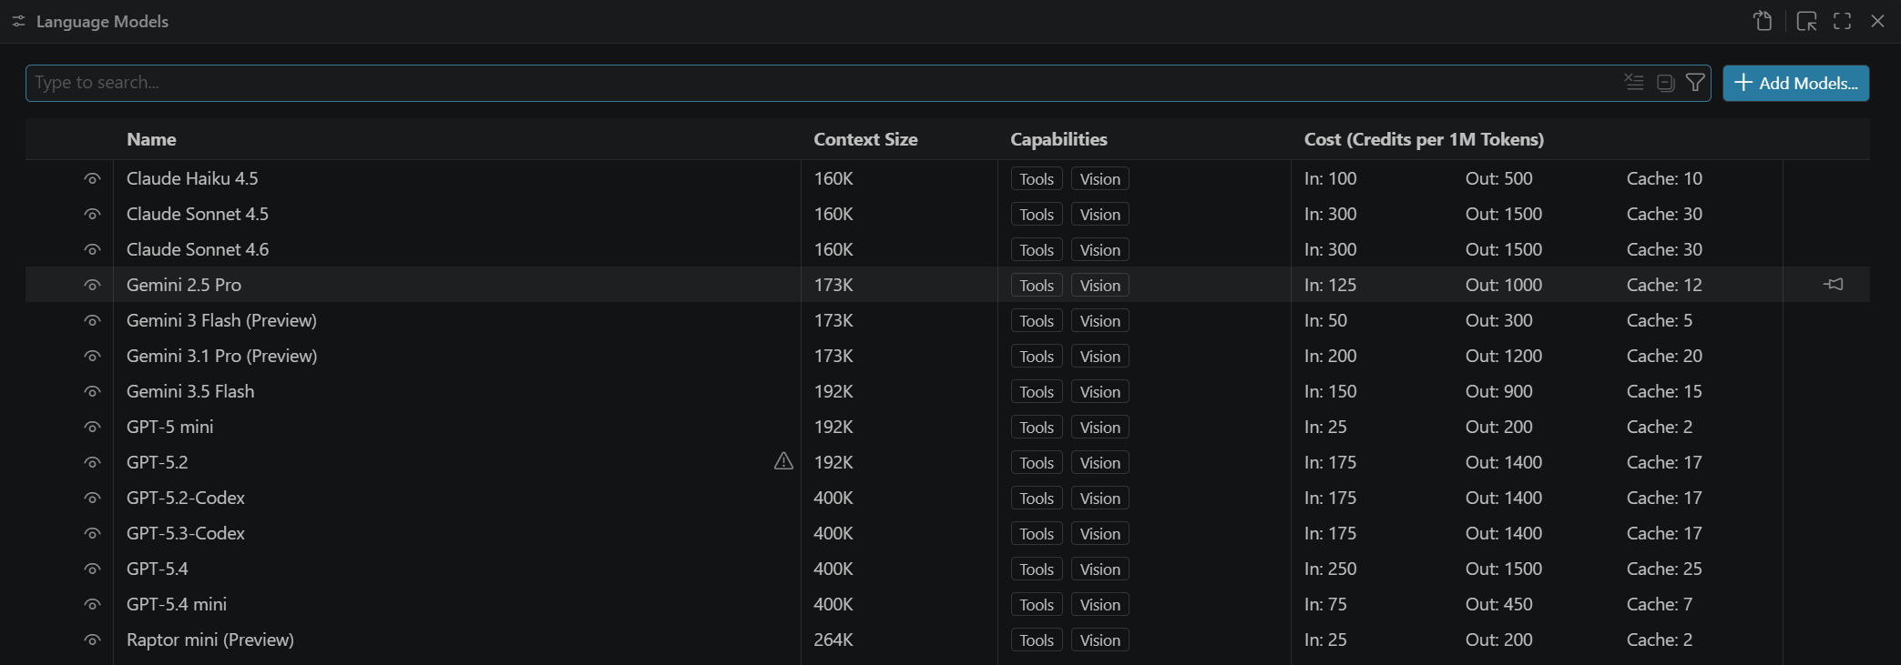Image resolution: width=1901 pixels, height=665 pixels.
Task: Select the GPT-5.3-Codex model name
Action: click(x=186, y=533)
